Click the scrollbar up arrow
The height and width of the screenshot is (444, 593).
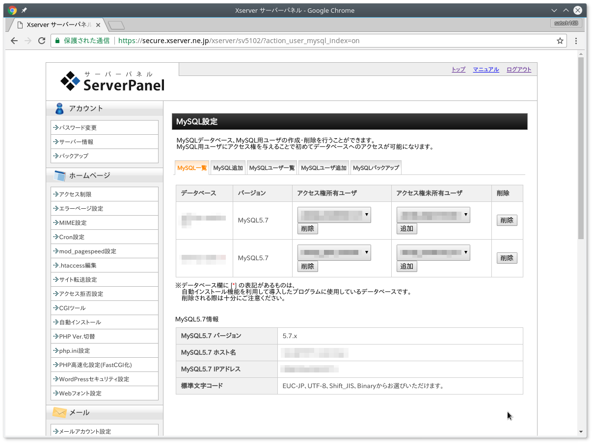[581, 53]
